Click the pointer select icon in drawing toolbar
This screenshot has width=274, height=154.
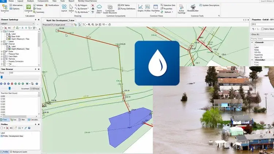click(80, 24)
